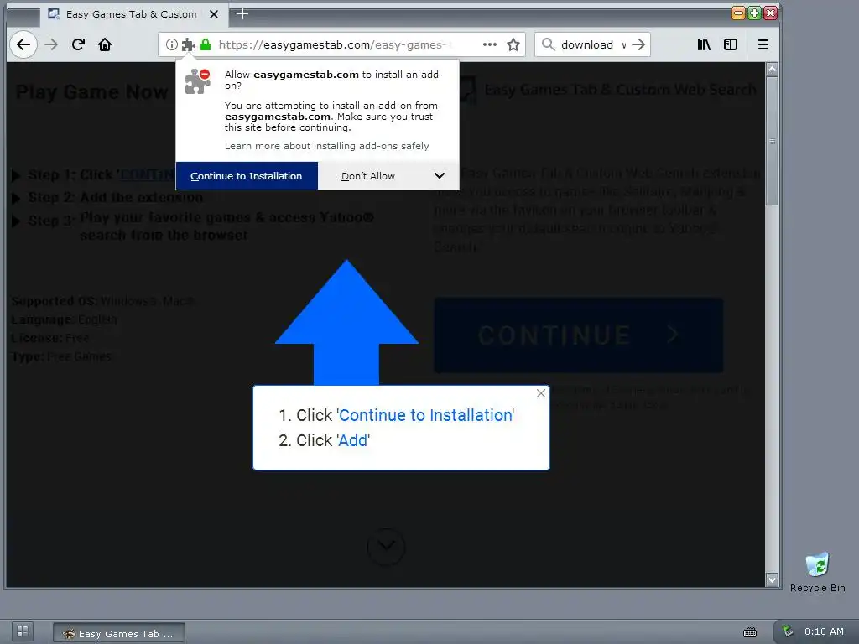
Task: Click the Don't Allow button
Action: point(368,176)
